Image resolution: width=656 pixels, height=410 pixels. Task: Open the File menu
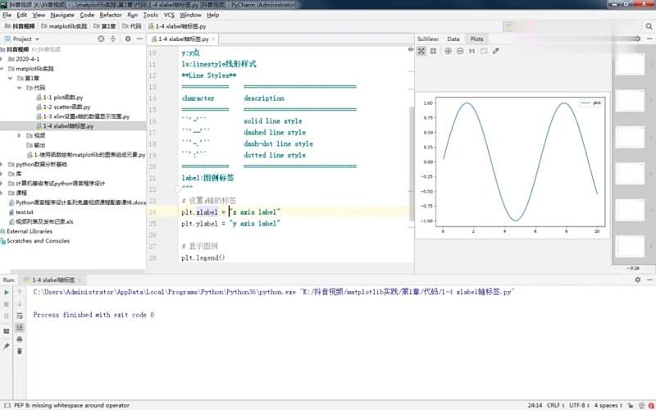7,15
